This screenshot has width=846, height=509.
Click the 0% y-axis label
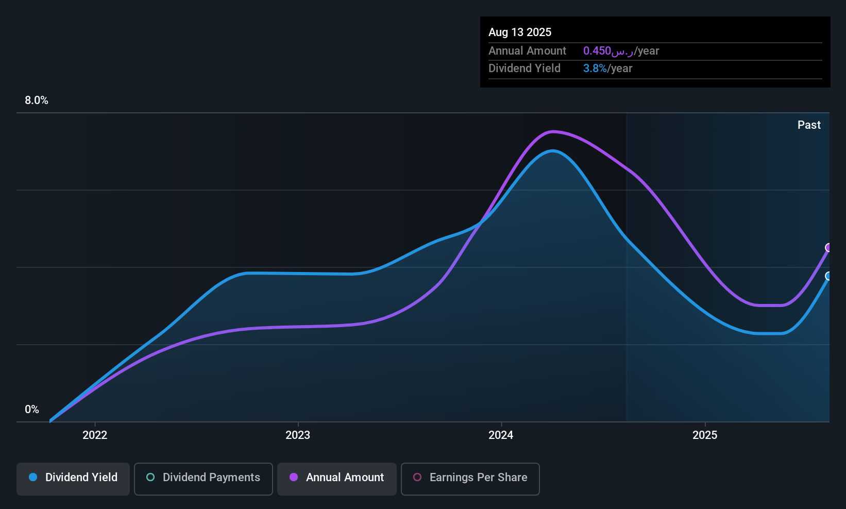32,410
